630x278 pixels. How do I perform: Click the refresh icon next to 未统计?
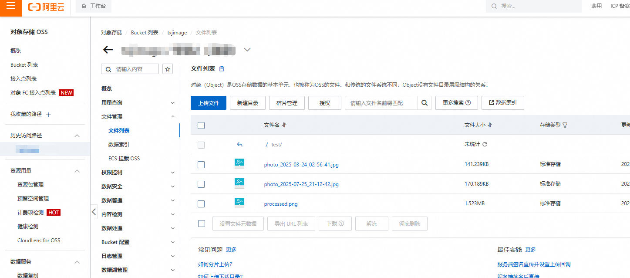pos(485,144)
